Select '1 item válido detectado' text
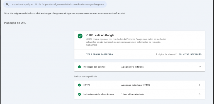 pos(132,94)
